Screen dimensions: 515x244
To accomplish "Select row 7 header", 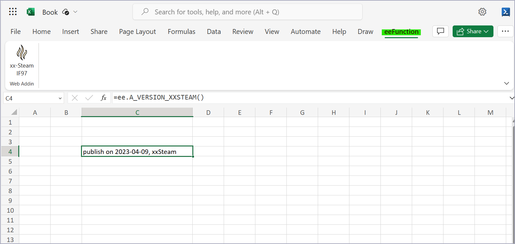I will coord(10,181).
